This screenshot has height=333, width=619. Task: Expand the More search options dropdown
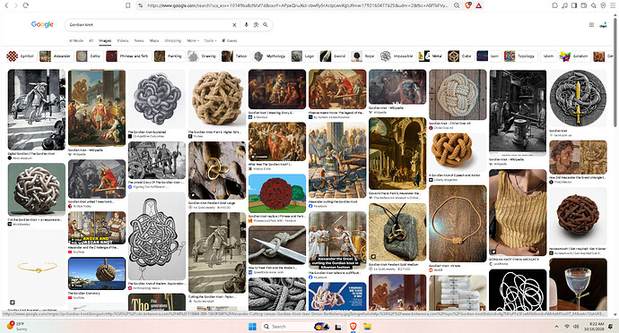point(193,40)
